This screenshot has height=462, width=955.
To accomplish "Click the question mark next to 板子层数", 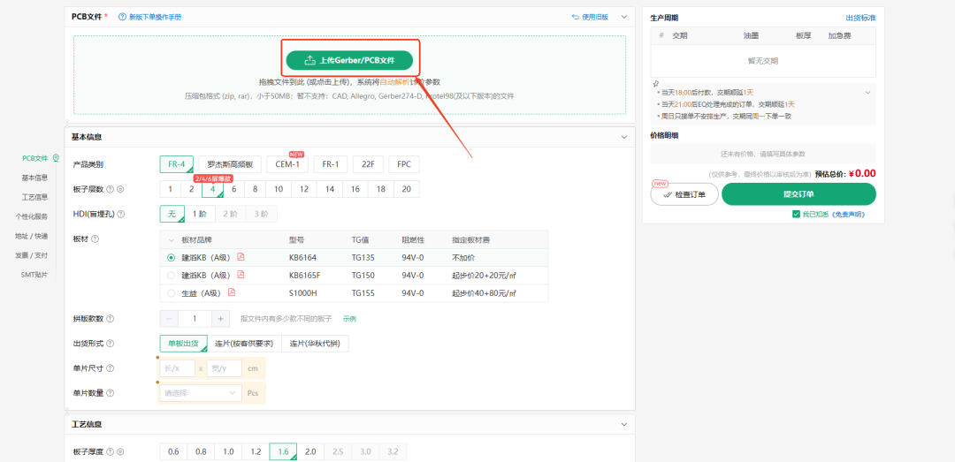I will pos(110,189).
